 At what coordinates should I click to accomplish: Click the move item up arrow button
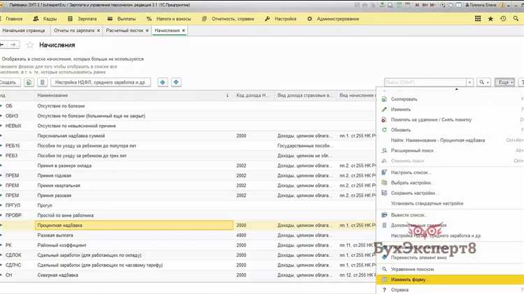coord(163,82)
